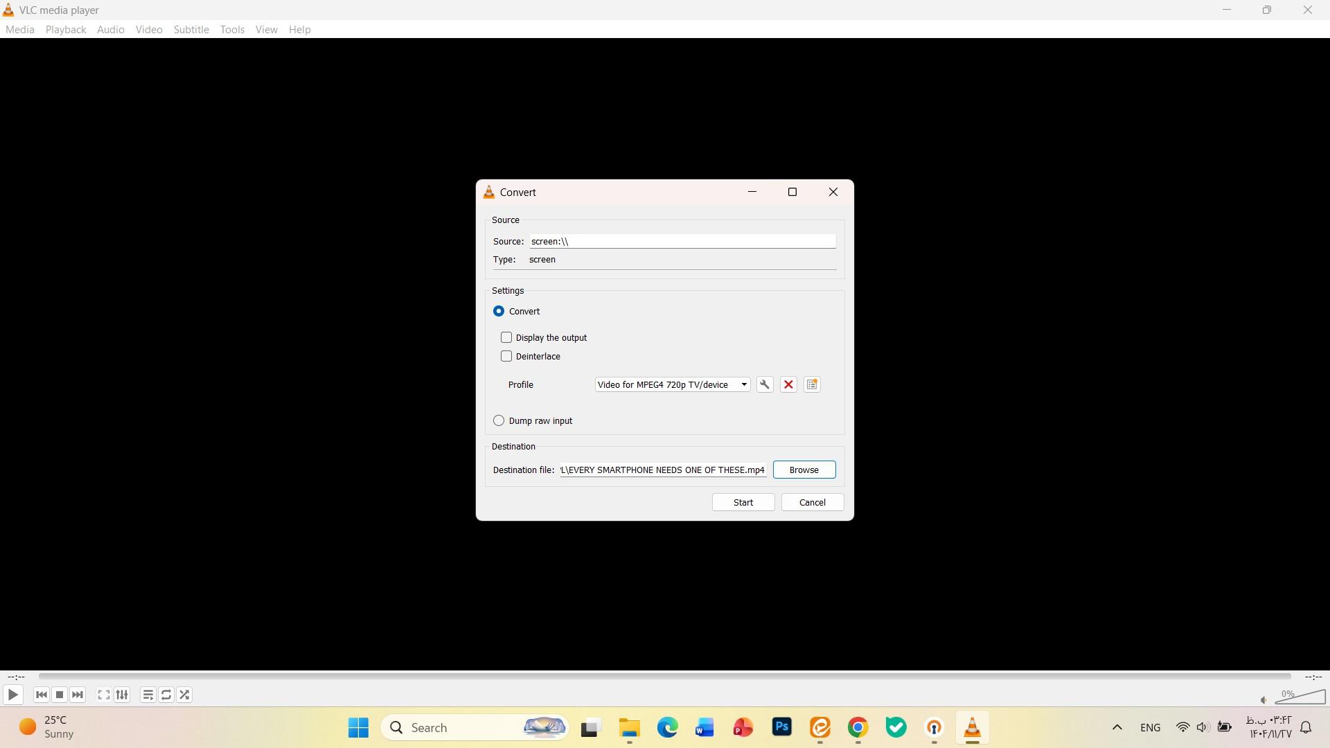Click the VLC cone icon in taskbar
This screenshot has height=748, width=1330.
(x=972, y=727)
